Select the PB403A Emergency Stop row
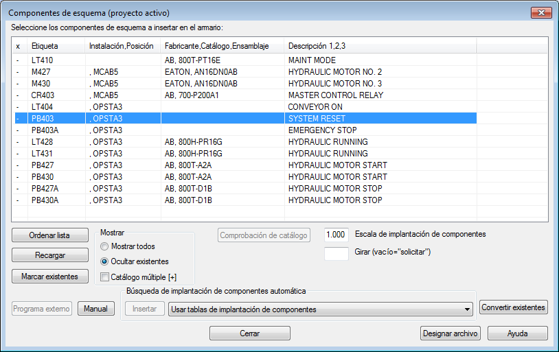The image size is (559, 352). (x=246, y=130)
